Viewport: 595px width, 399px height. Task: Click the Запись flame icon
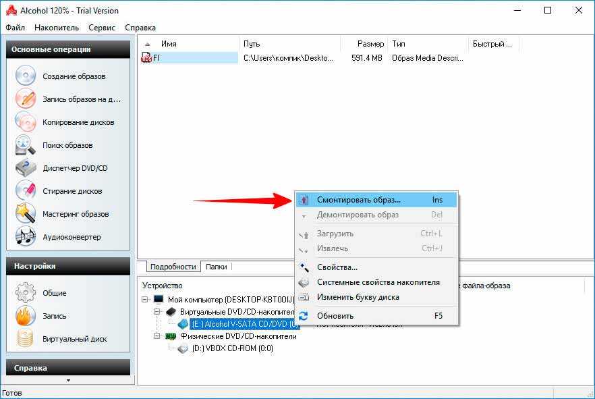click(26, 315)
